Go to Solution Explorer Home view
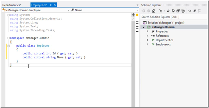The image size is (209, 108). (x=154, y=11)
